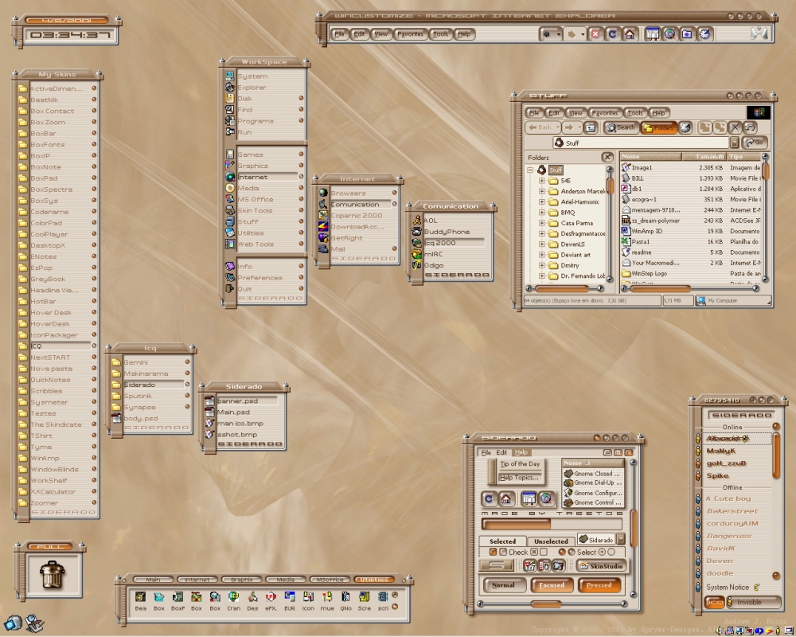The height and width of the screenshot is (637, 796).
Task: Click the orange progress bar in Siderado window
Action: 517,524
